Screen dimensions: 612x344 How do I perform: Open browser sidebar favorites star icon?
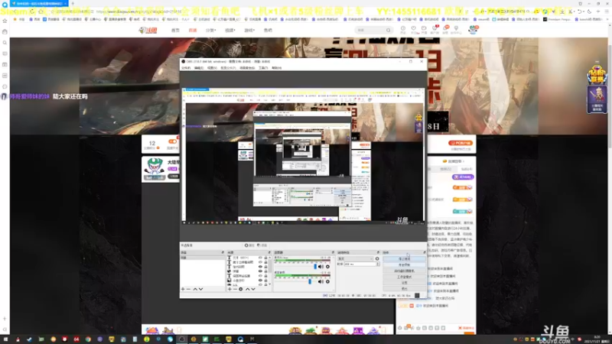point(5,21)
